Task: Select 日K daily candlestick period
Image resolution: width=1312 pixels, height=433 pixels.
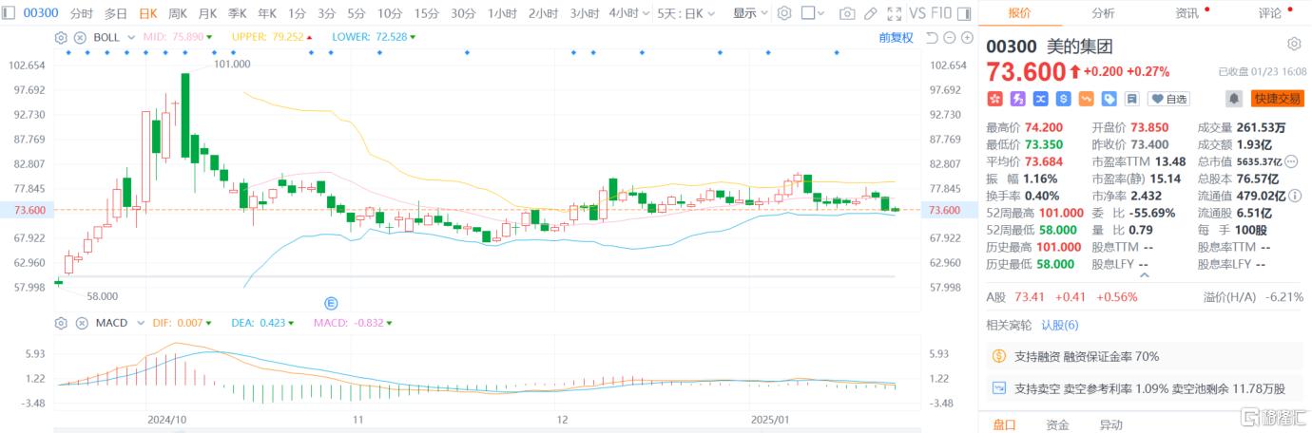Action: (x=147, y=13)
